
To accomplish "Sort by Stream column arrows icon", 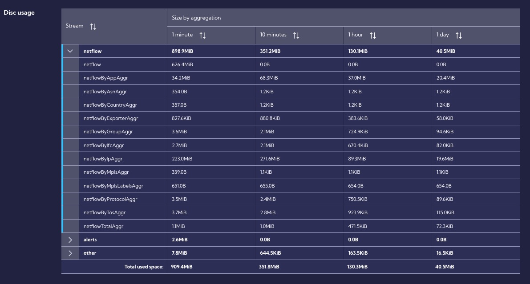I will (x=93, y=26).
